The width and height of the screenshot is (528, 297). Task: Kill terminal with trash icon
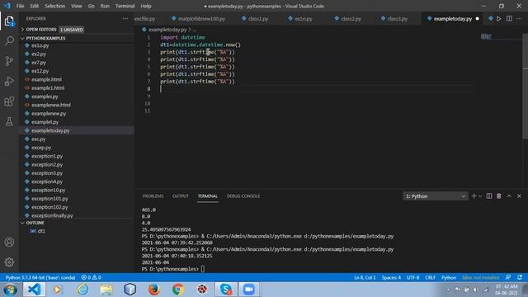click(x=499, y=196)
